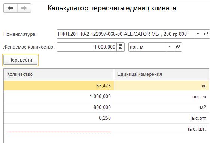Expand the Номенклатура dropdown list

[198, 34]
